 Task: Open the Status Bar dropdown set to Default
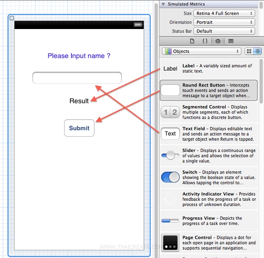point(224,31)
